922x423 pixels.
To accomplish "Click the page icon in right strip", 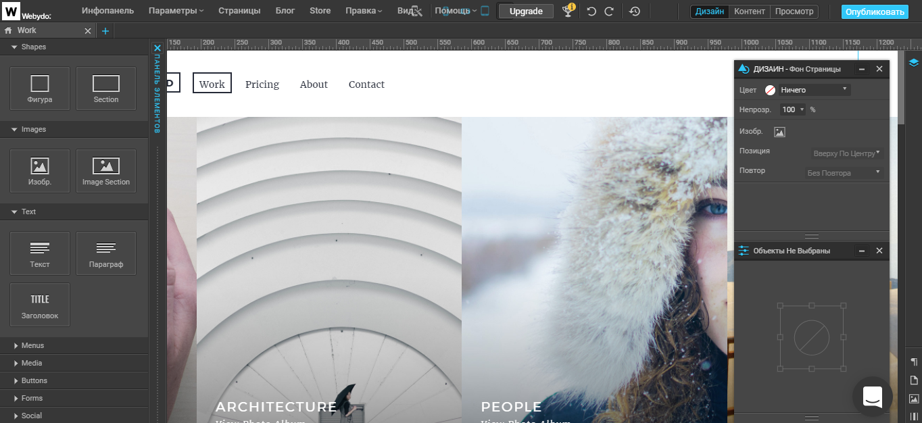I will (x=914, y=380).
